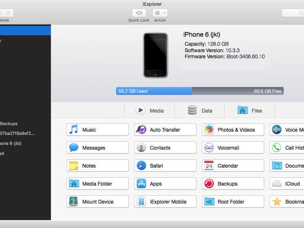Viewport: 304px width, 228px height.
Task: Open the Voice Memos waveform icon
Action: click(277, 129)
